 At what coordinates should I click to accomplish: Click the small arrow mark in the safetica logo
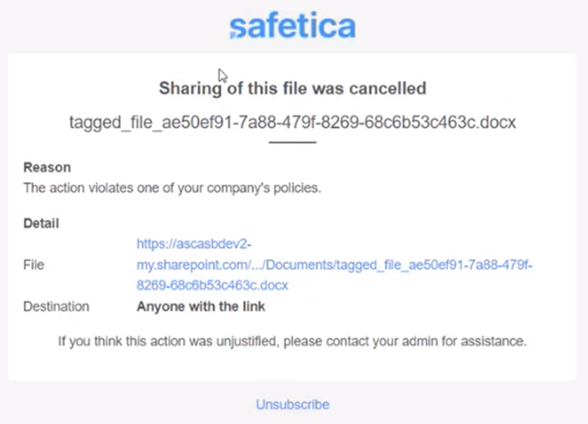[233, 36]
